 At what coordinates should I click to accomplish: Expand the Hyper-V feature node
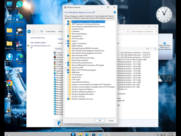(x=66, y=41)
